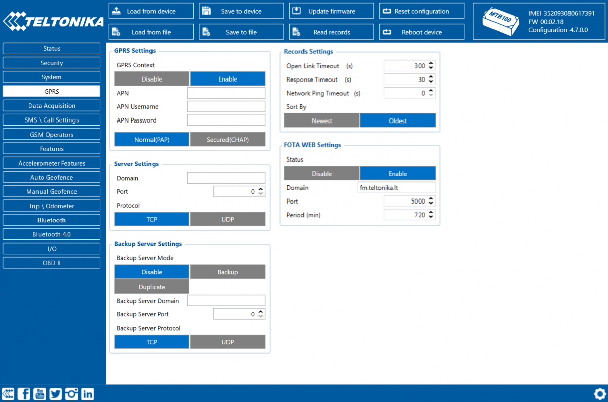Click the YouTube icon in the footer
The height and width of the screenshot is (402, 608).
pos(40,393)
